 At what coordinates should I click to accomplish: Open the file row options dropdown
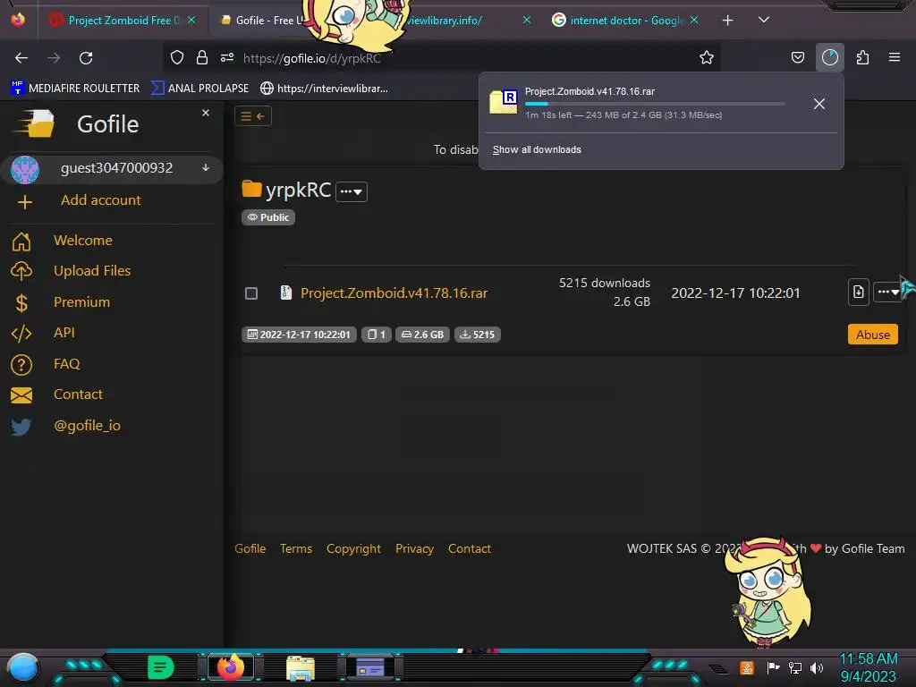click(888, 292)
